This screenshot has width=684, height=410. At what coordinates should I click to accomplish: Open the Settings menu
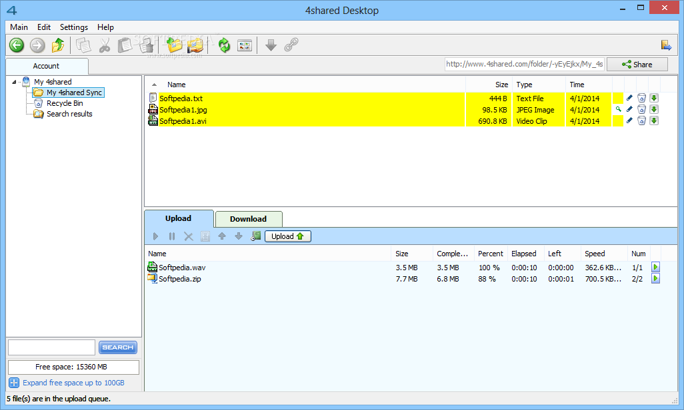click(74, 27)
